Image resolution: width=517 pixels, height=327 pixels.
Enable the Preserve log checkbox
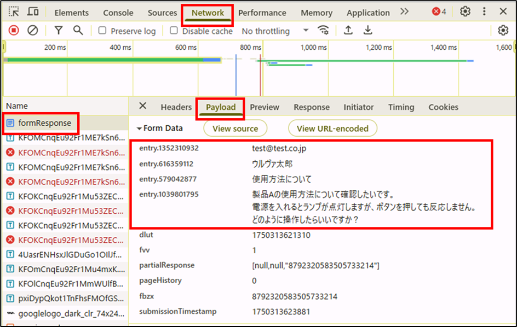(102, 31)
